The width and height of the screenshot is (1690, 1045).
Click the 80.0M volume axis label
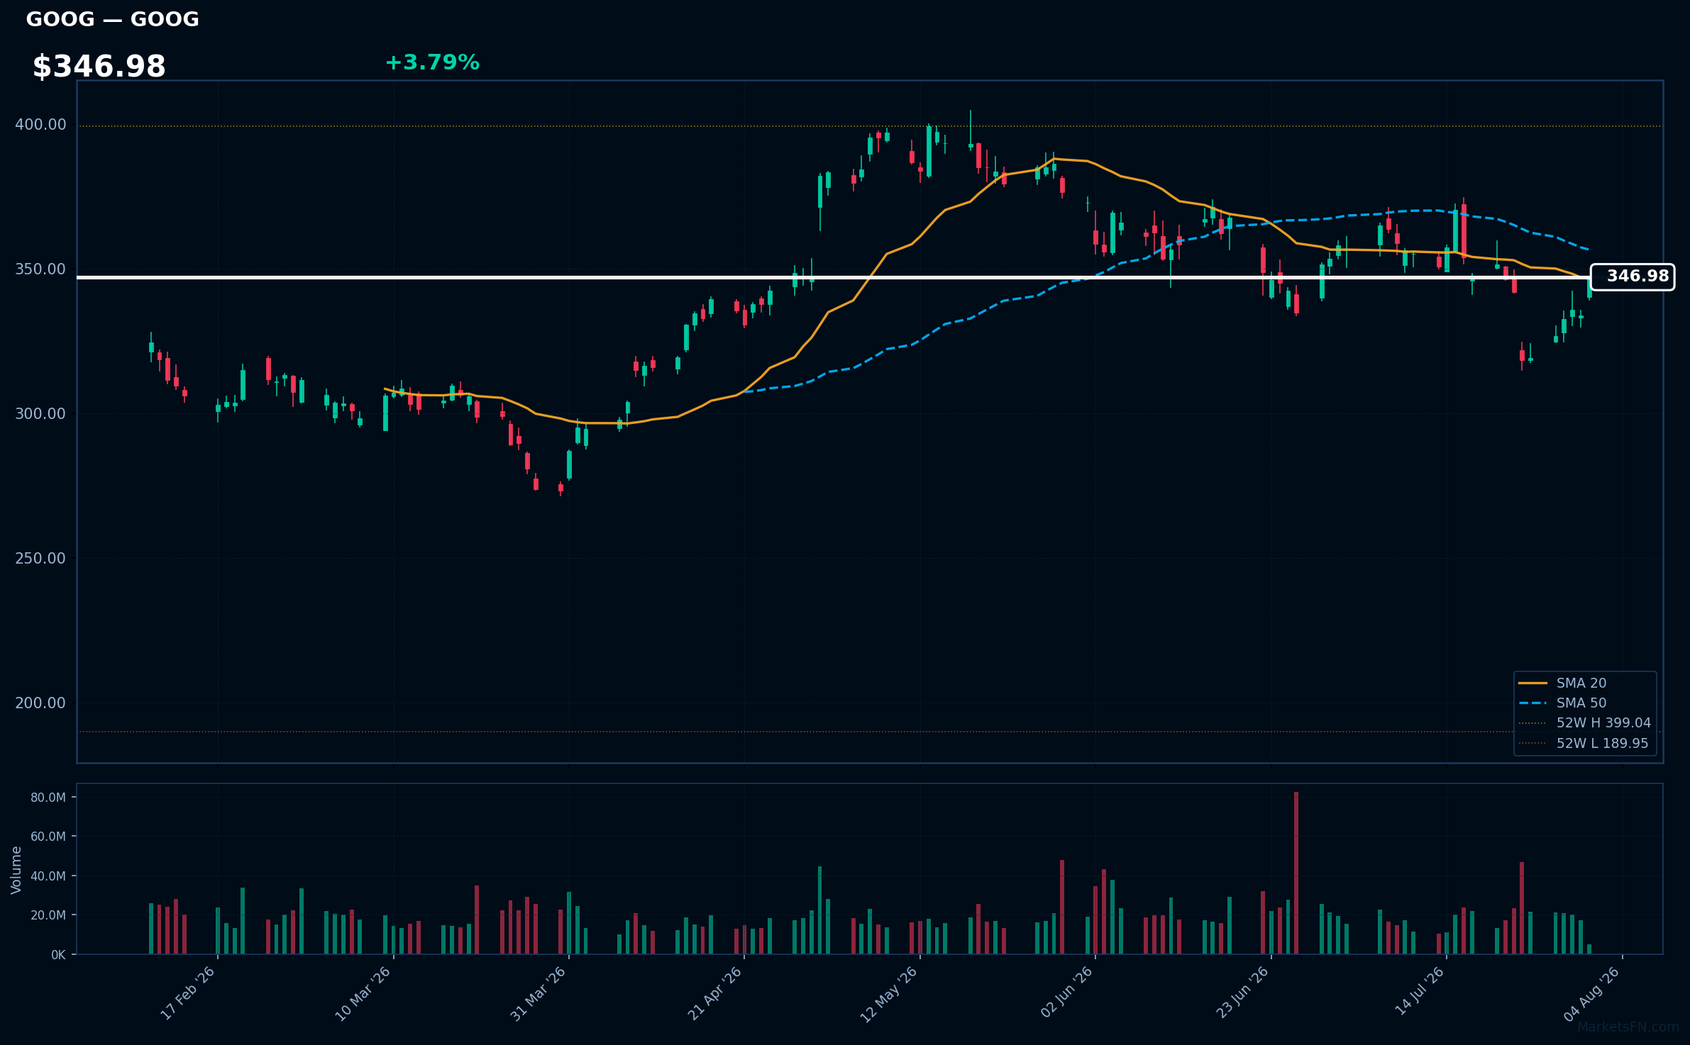[48, 798]
